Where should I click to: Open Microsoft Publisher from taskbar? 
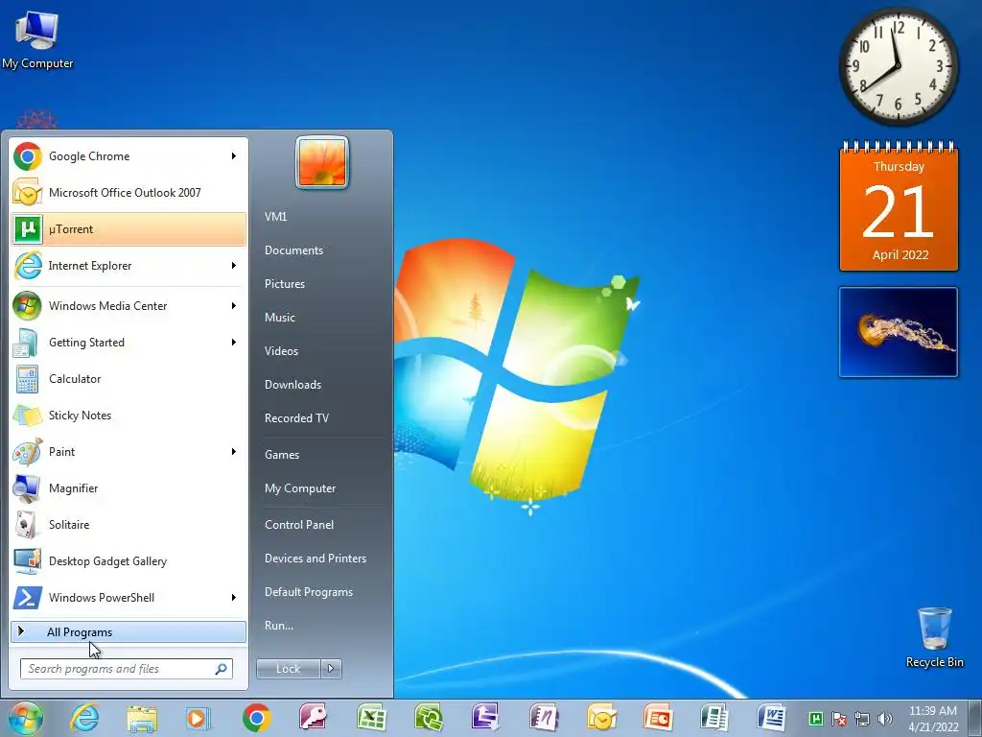click(x=714, y=718)
